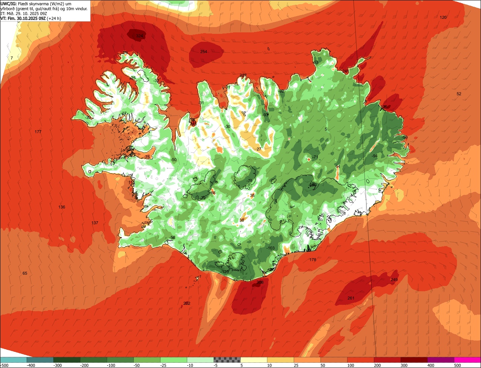This screenshot has width=481, height=368.
Task: Click the -103 value in south Iceland
Action: click(x=271, y=248)
